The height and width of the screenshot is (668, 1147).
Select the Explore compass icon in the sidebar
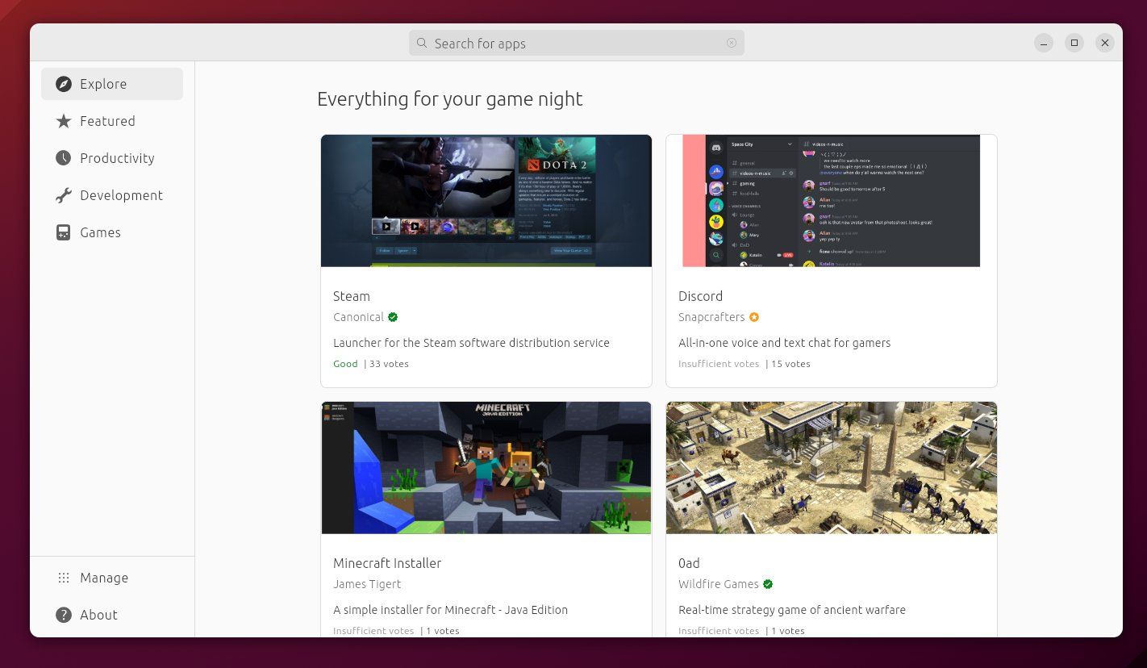pyautogui.click(x=63, y=84)
